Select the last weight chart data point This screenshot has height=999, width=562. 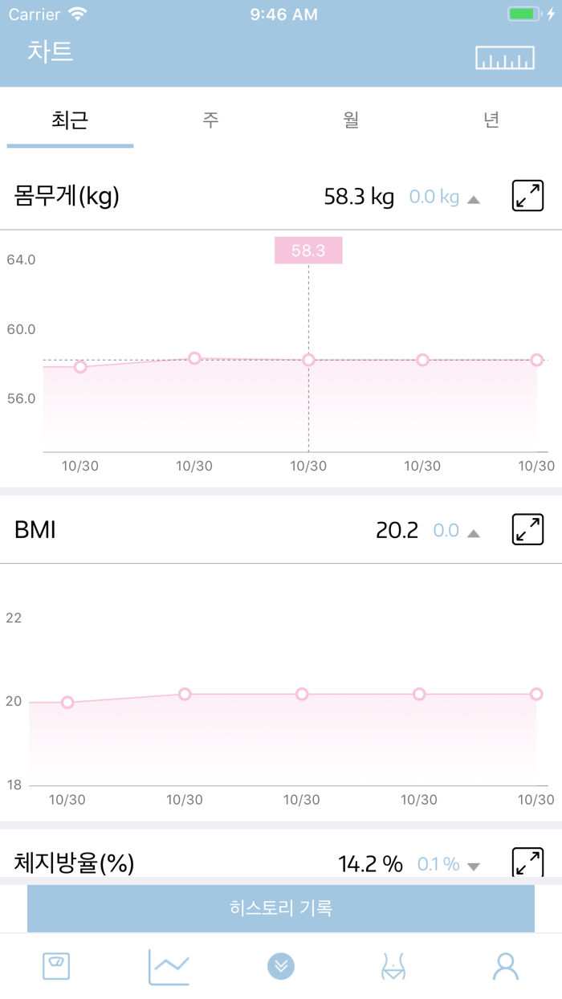[x=536, y=360]
